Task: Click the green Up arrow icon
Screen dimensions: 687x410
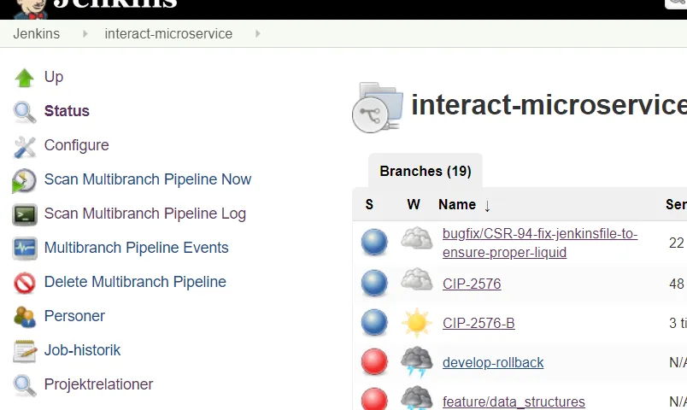Action: pos(25,78)
